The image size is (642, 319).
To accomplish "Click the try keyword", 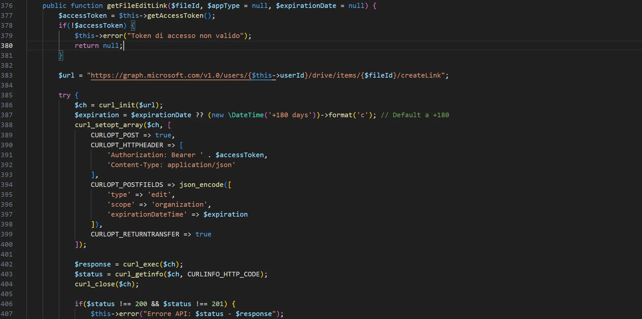I will (x=64, y=95).
